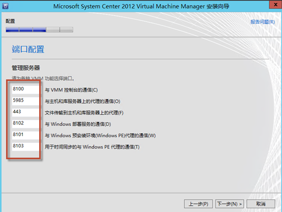Click the label 文件传输到主机和库服务器上的代理(F)
The width and height of the screenshot is (282, 212).
(x=84, y=113)
